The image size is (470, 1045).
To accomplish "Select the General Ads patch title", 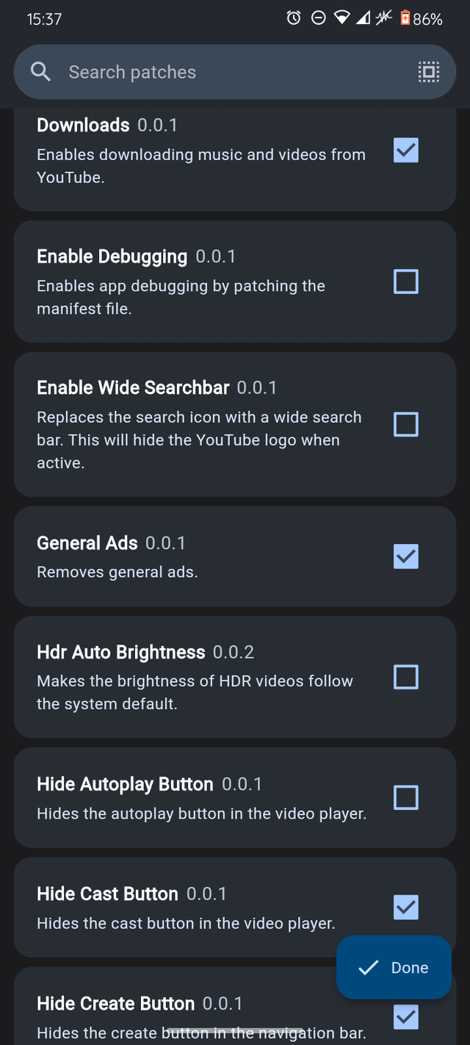I will pos(87,543).
